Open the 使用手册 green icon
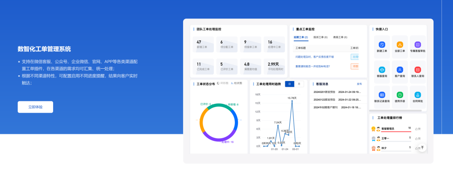The image size is (453, 181). tap(400, 95)
